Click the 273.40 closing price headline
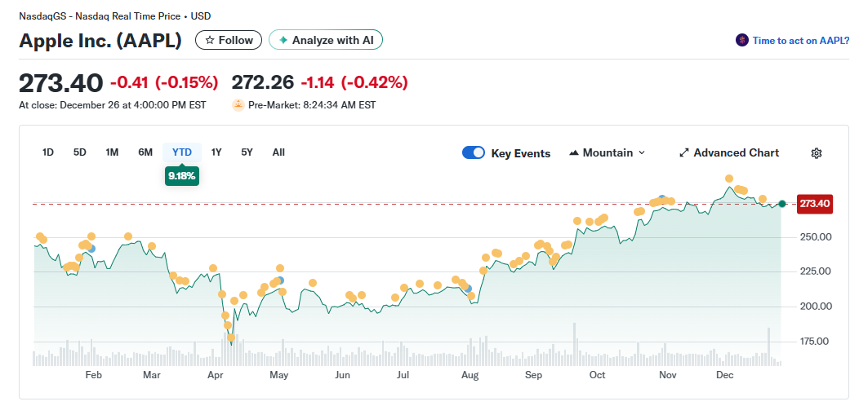859x406 pixels. tap(60, 83)
